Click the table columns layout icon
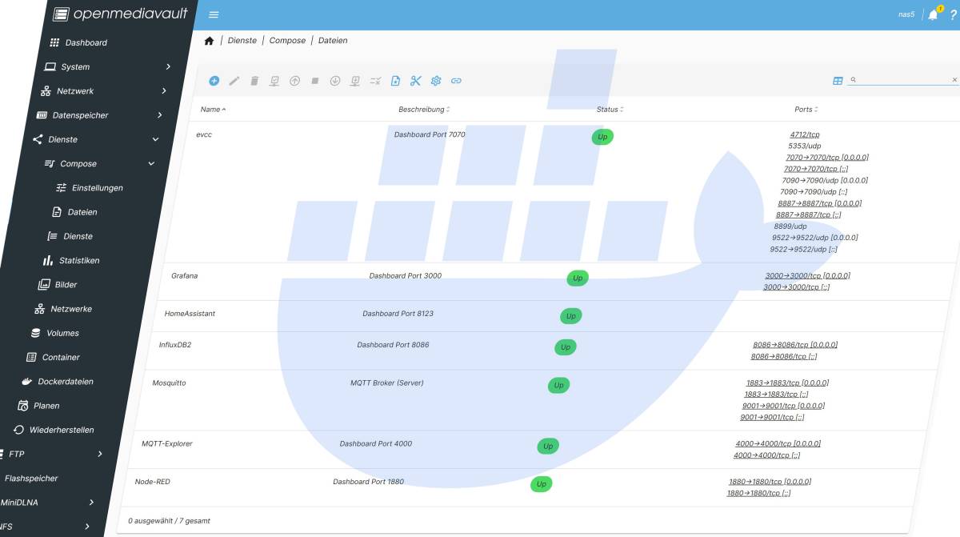 tap(838, 81)
